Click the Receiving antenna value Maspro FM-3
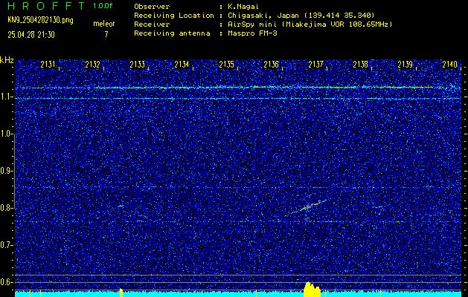The width and height of the screenshot is (468, 297). pos(252,33)
